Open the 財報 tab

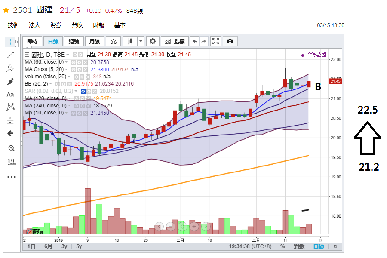(x=98, y=25)
